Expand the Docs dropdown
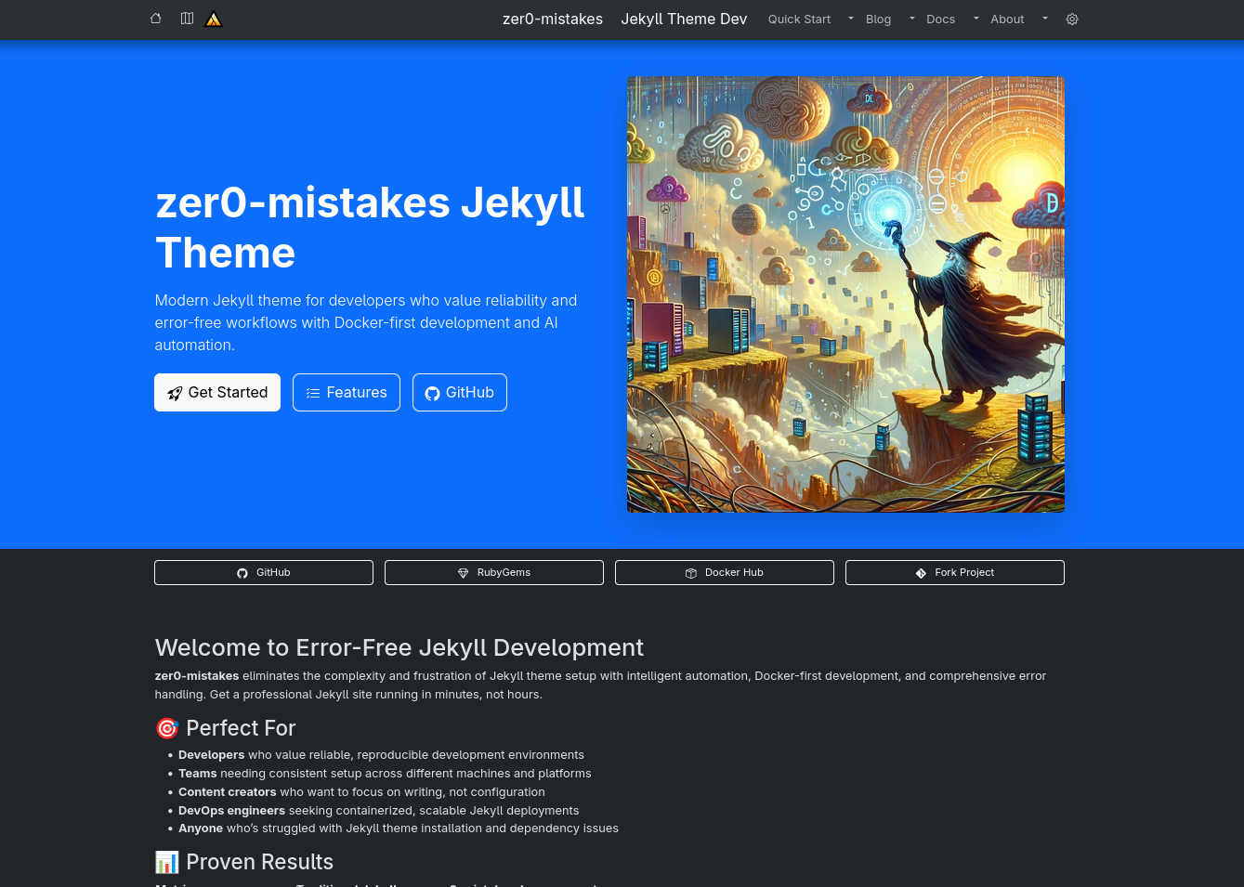The image size is (1244, 887). 940,19
